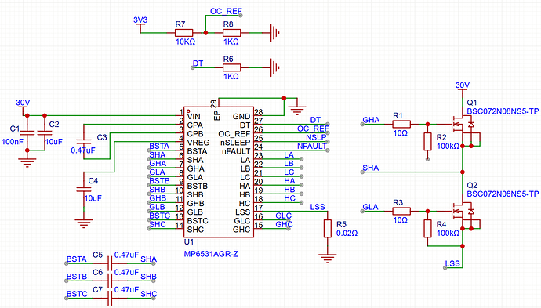Select the R8 resistor symbol
The height and width of the screenshot is (308, 541).
[231, 33]
